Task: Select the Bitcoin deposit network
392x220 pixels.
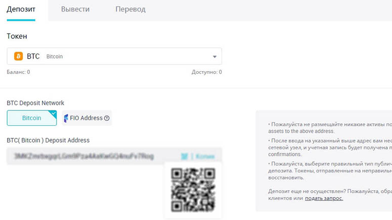Action: point(32,118)
